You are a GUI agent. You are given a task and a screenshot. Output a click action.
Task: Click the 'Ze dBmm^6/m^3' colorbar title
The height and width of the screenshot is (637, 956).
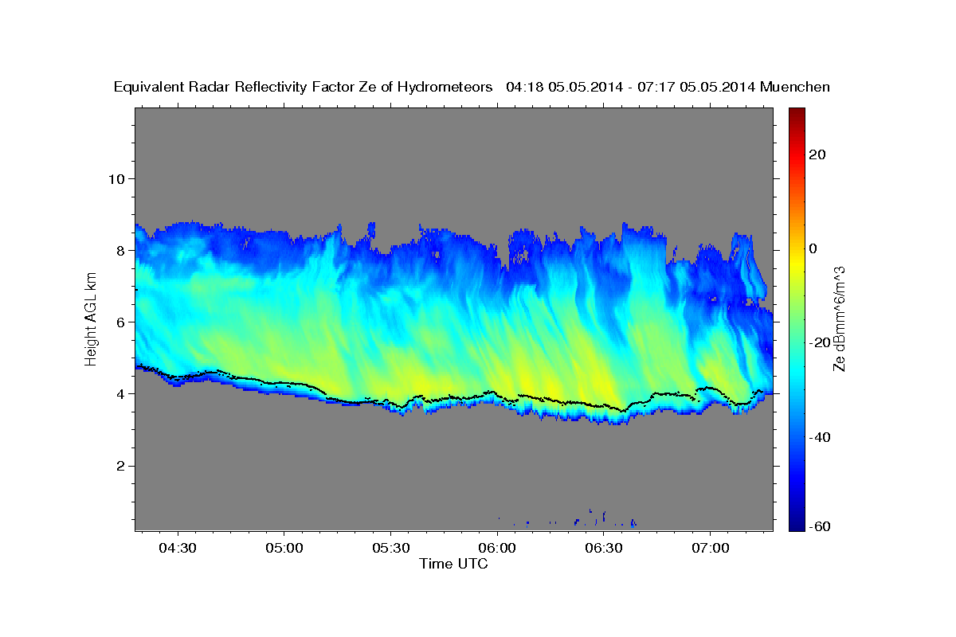pos(838,318)
